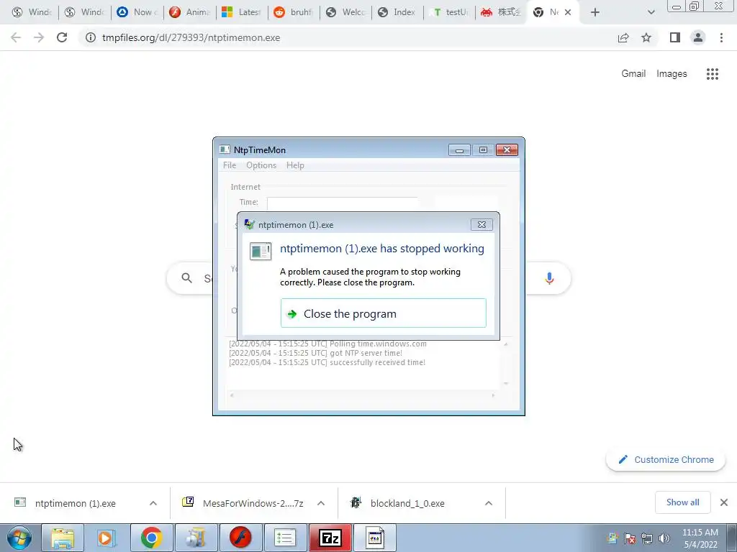This screenshot has width=737, height=552.
Task: Share this page icon
Action: [623, 37]
